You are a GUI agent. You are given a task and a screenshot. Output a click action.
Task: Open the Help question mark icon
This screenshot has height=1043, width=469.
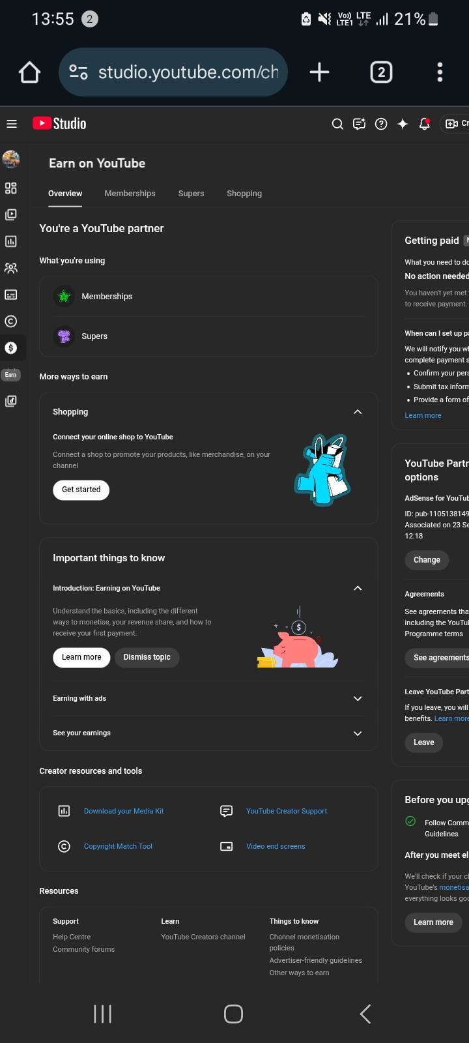381,124
